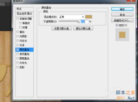
Task: Select the 内阴影 style row label
Action: pyautogui.click(x=23, y=36)
